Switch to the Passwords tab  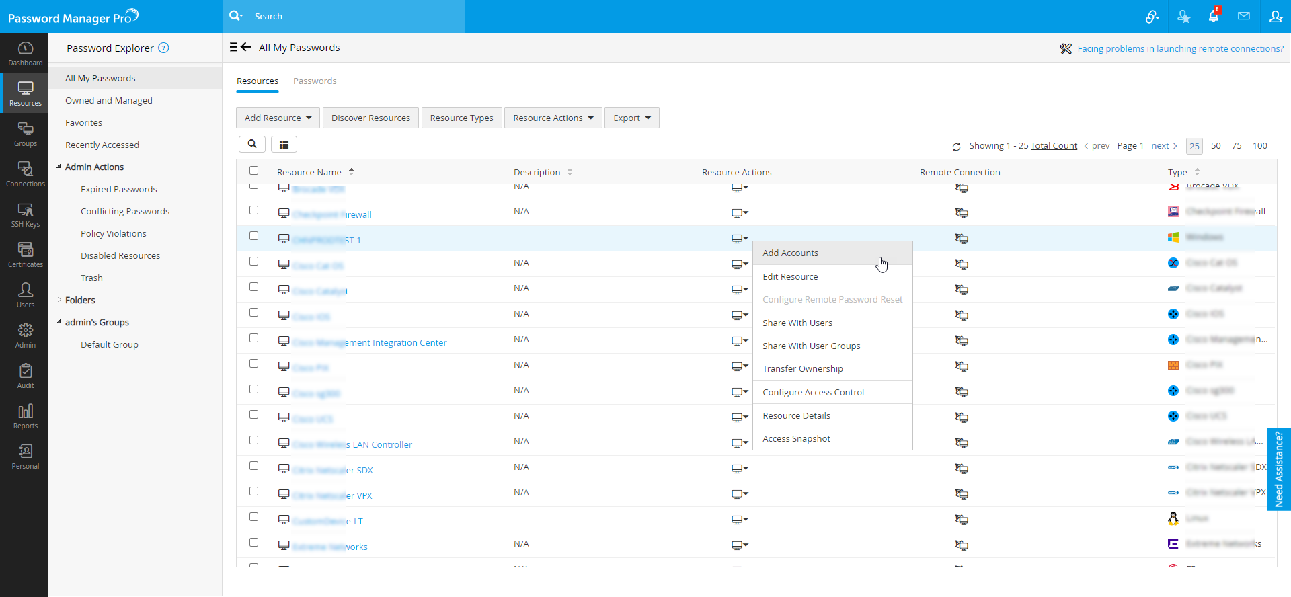pyautogui.click(x=315, y=81)
